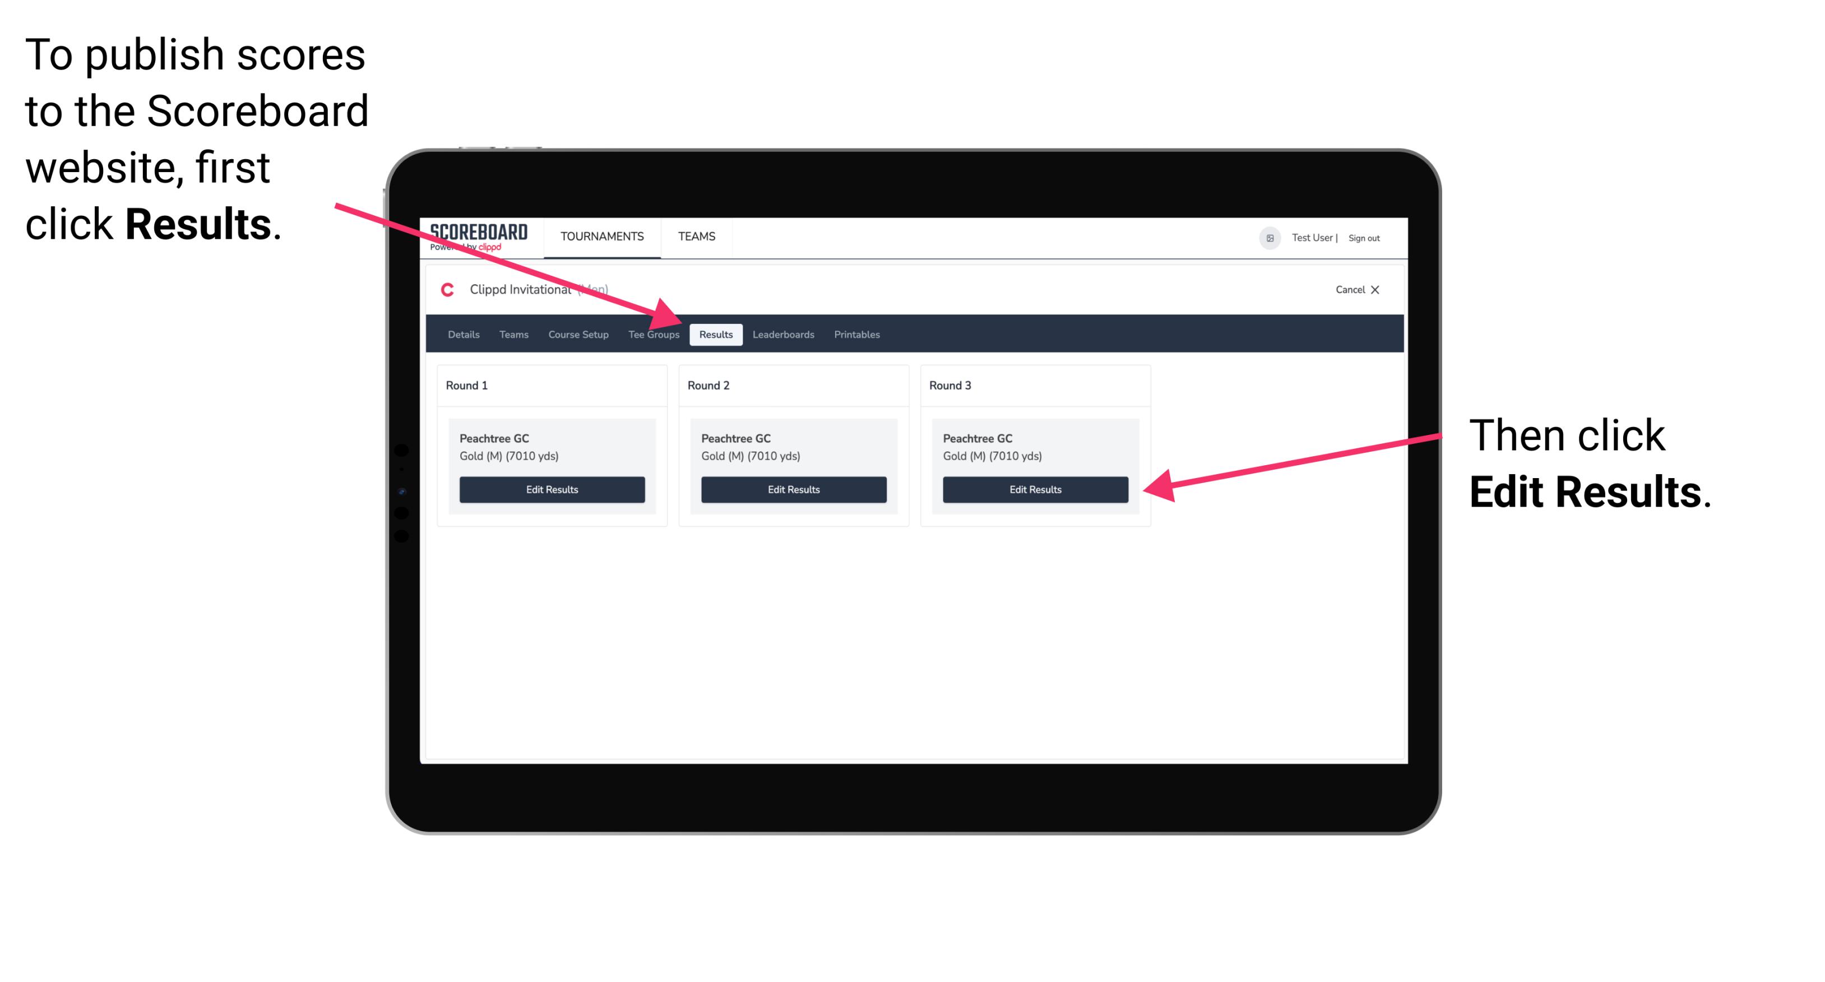Expand Course Setup tab options

click(578, 335)
